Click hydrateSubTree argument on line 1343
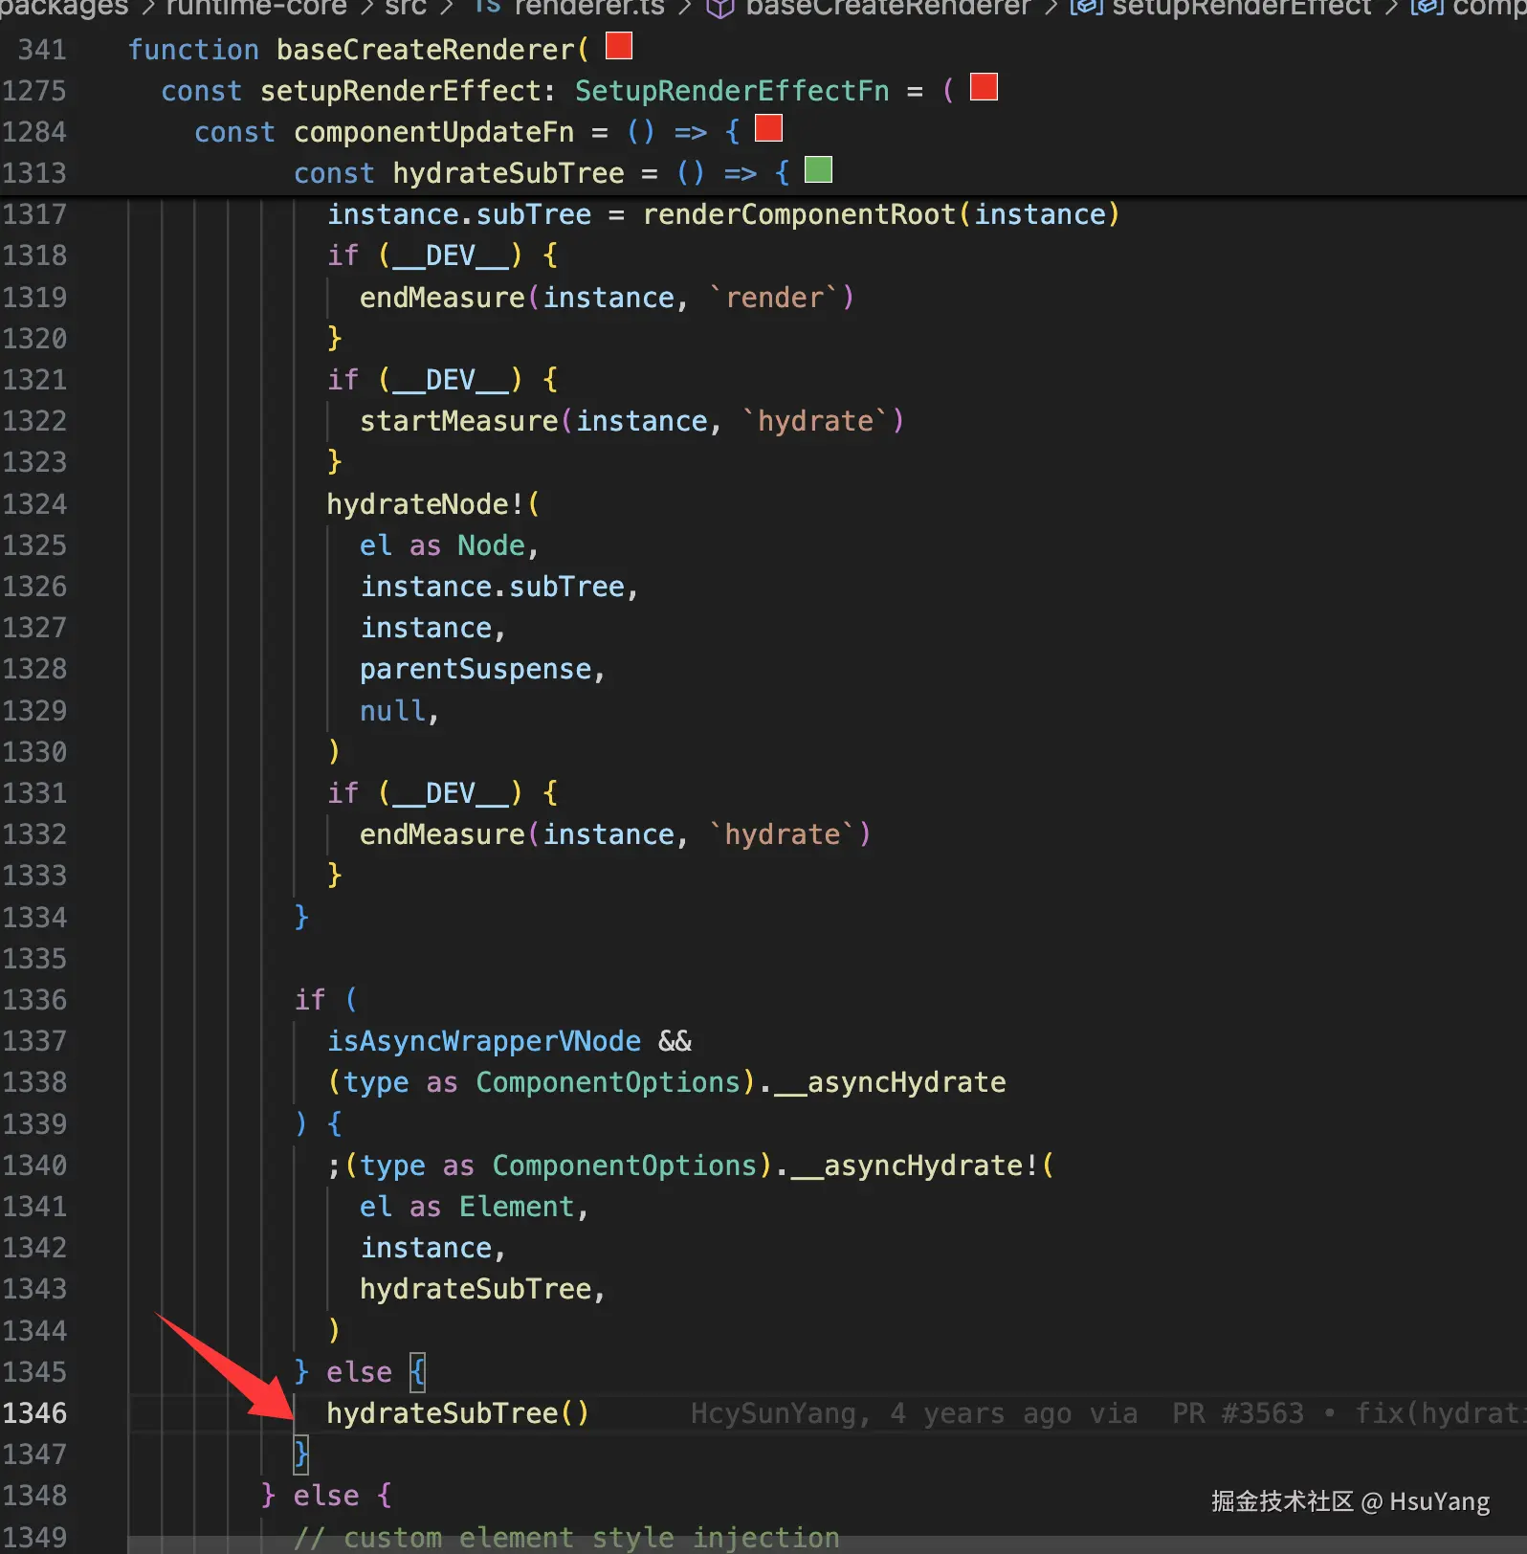The height and width of the screenshot is (1554, 1527). (476, 1289)
